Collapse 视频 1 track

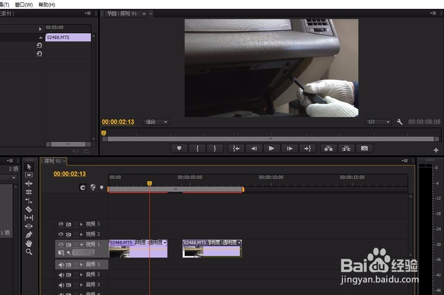(x=82, y=244)
